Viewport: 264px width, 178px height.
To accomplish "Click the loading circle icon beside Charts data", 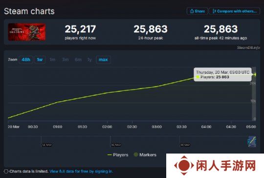I will (6, 172).
